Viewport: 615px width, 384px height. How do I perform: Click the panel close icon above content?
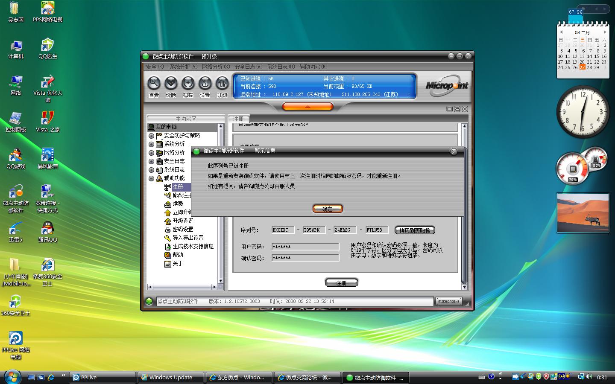(465, 109)
